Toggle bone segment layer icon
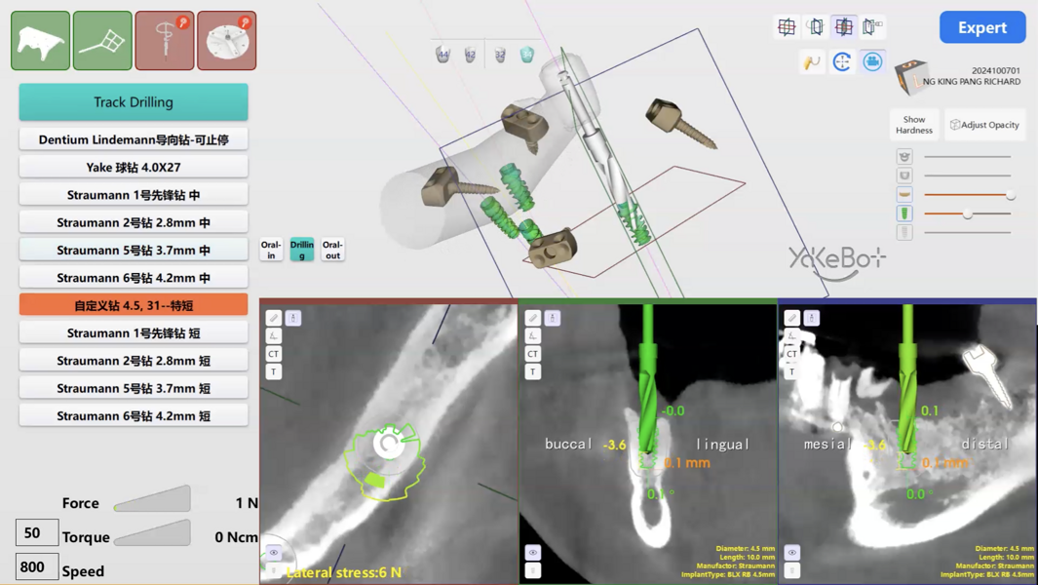This screenshot has width=1038, height=585. pyautogui.click(x=904, y=195)
